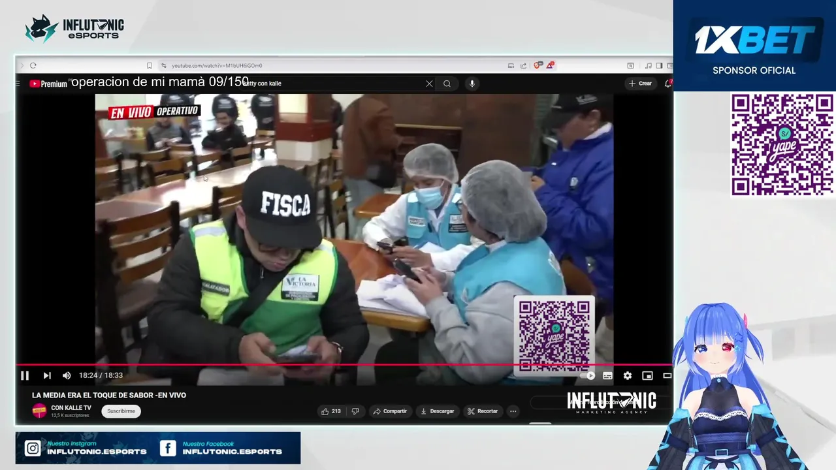Bookmark this page icon in address bar
The image size is (836, 470).
150,65
